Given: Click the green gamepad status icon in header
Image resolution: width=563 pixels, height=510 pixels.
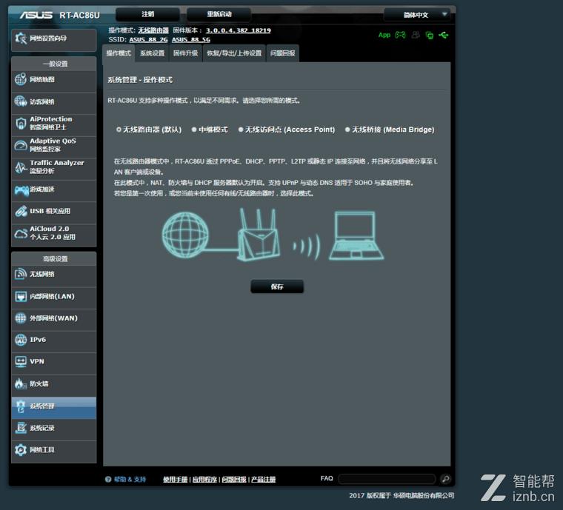Looking at the screenshot, I should click(x=400, y=35).
